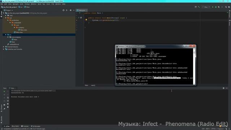Click the soft-wrap icon in Run panel

[x=8, y=97]
